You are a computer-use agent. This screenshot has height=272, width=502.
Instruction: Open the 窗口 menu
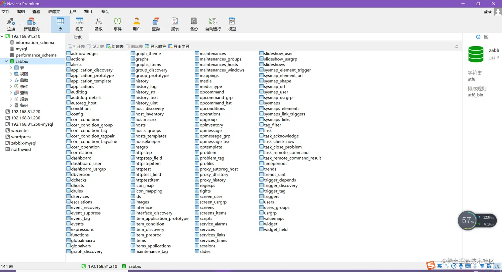click(x=88, y=12)
